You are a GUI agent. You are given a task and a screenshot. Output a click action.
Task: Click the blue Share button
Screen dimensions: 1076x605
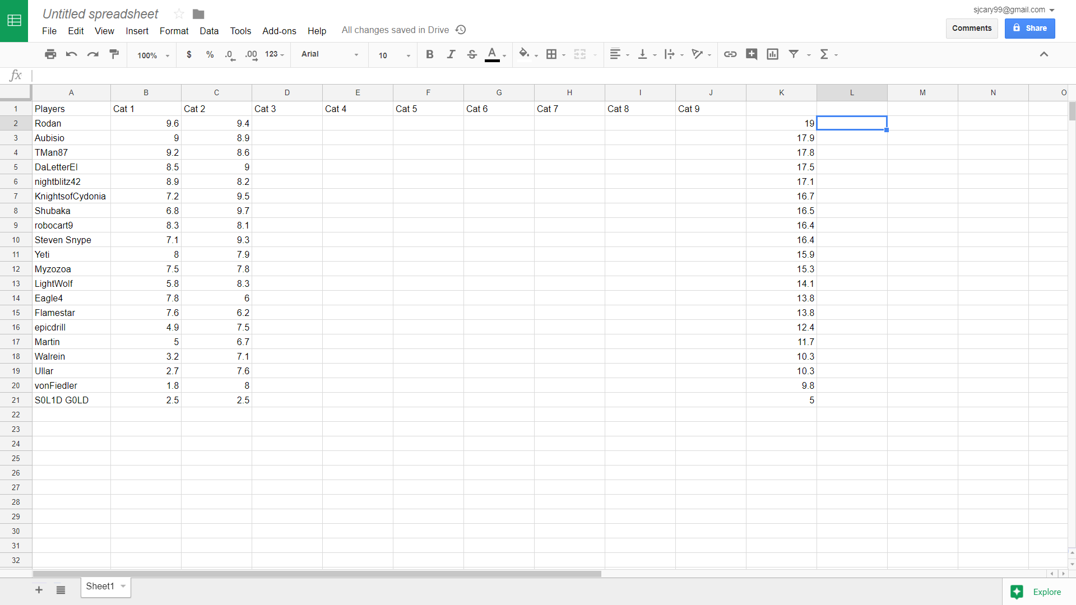[x=1029, y=28]
